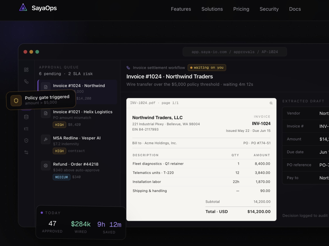The height and width of the screenshot is (246, 329).
Task: Click shield icon in Policy gate triggered toast
Action: 16,101
